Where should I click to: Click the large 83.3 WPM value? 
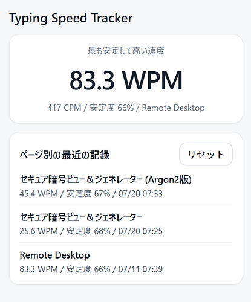pos(126,80)
